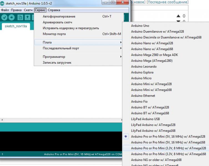209x166 pixels.
Task: Select Arduino BT w/ ATmega168
Action: [166, 113]
